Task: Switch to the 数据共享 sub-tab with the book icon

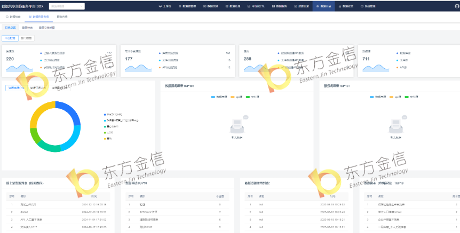Action: (x=39, y=17)
